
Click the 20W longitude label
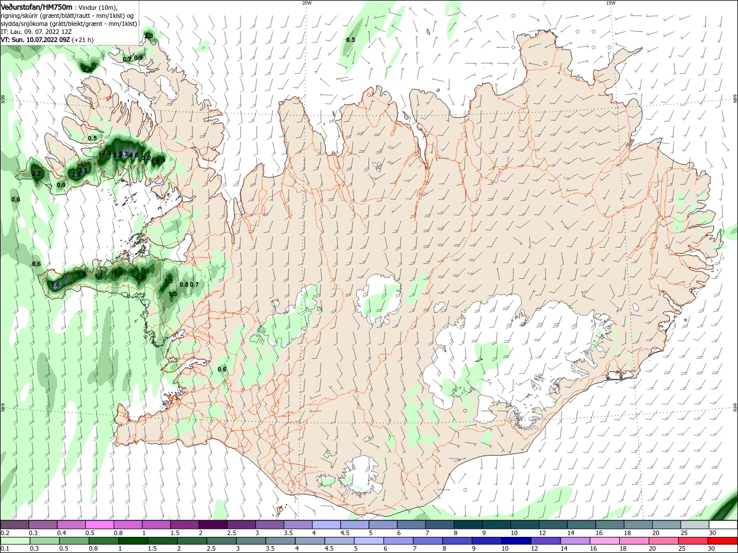307,3
